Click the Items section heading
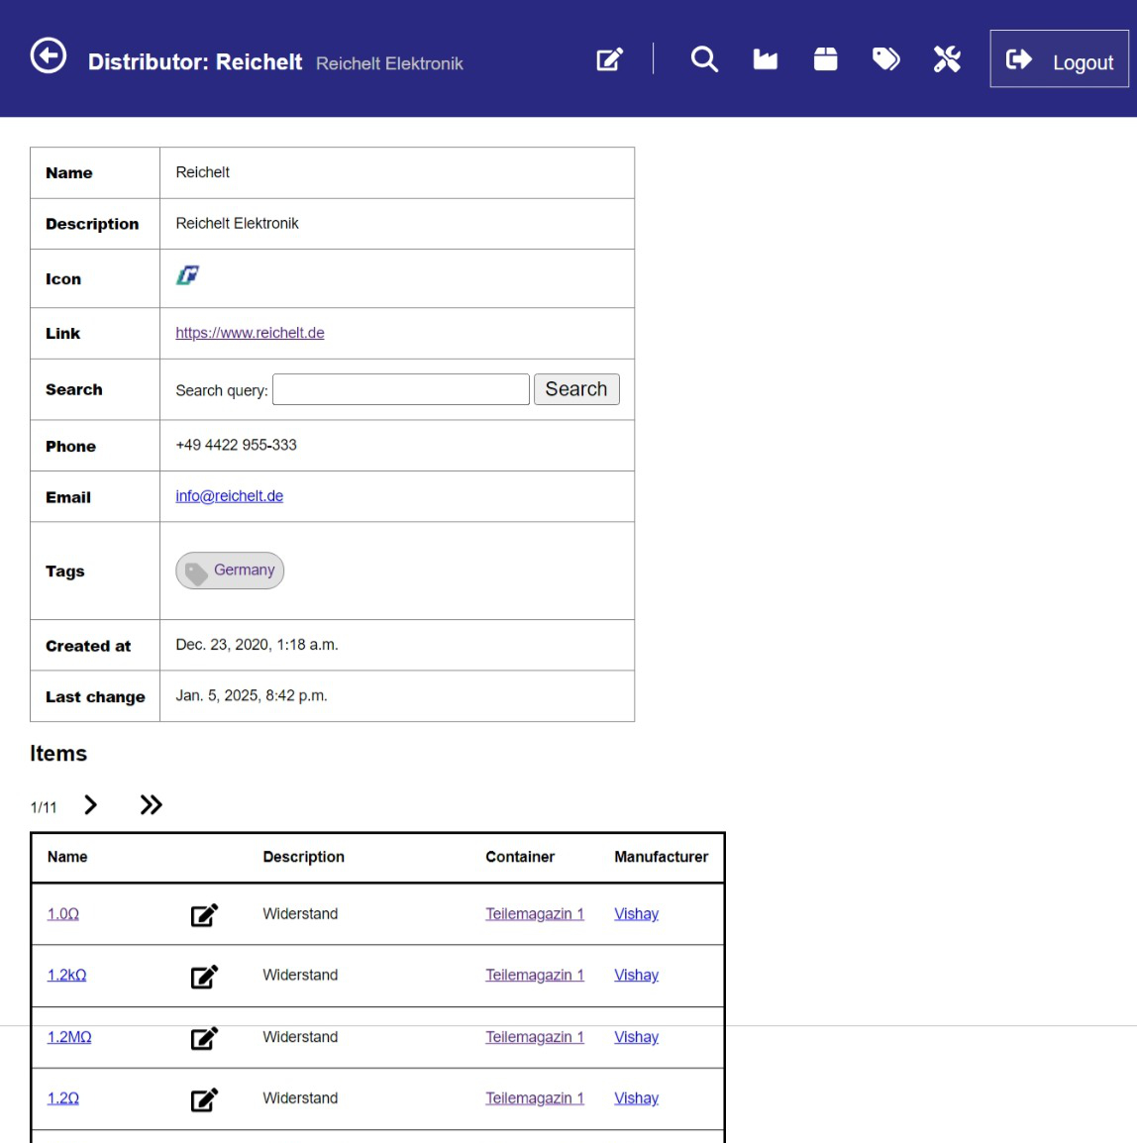This screenshot has height=1143, width=1137. coord(58,754)
